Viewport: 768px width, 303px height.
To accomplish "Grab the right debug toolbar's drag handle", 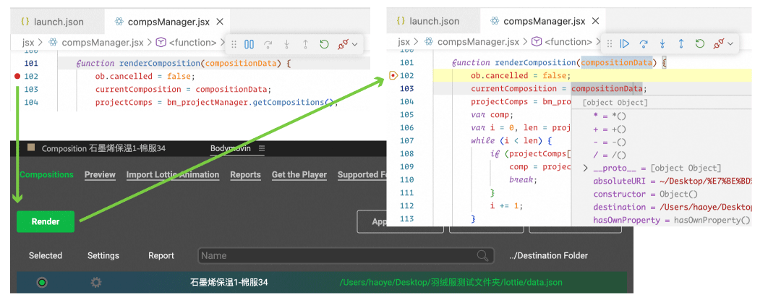I will click(610, 43).
